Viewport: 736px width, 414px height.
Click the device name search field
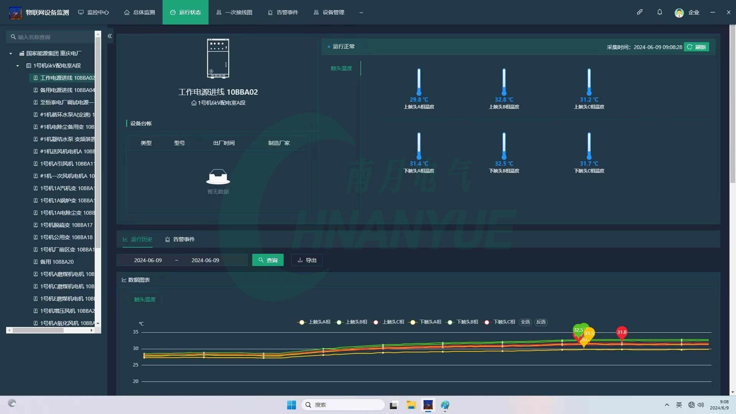click(54, 37)
